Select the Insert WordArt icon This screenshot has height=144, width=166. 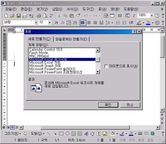click(x=86, y=133)
